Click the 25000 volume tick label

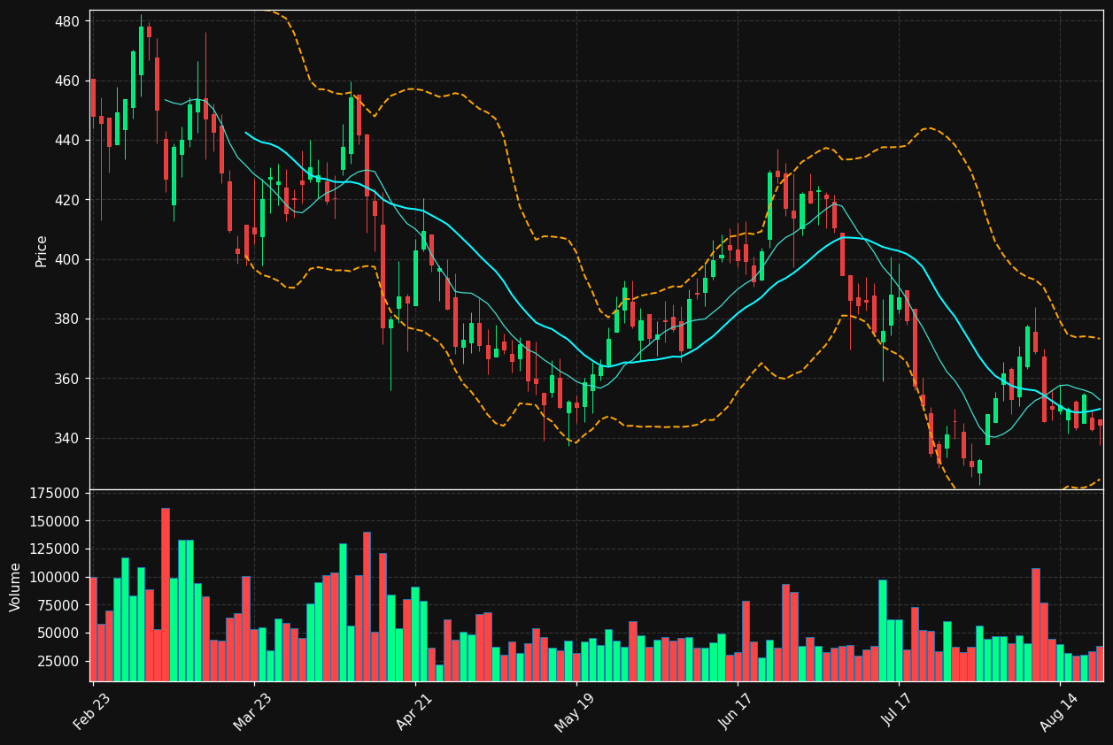click(60, 662)
